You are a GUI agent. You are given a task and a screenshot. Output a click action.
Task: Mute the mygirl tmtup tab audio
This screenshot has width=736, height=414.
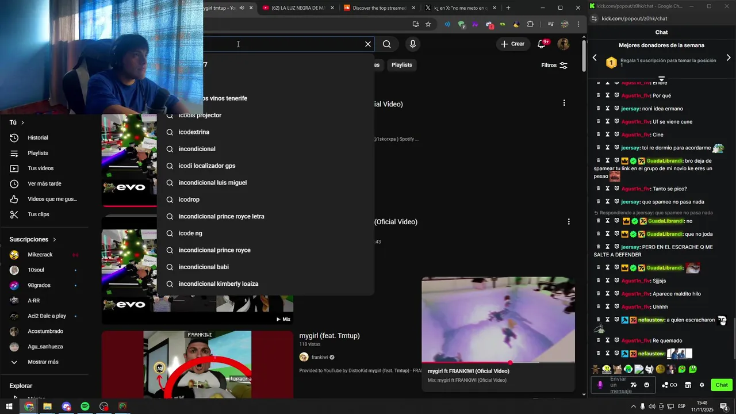click(x=241, y=8)
